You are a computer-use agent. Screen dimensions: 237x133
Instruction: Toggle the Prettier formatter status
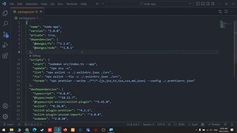[x=214, y=125]
